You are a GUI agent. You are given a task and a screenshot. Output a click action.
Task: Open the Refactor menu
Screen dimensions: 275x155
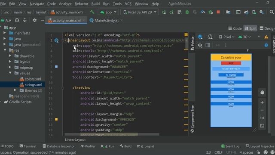[x=81, y=4]
